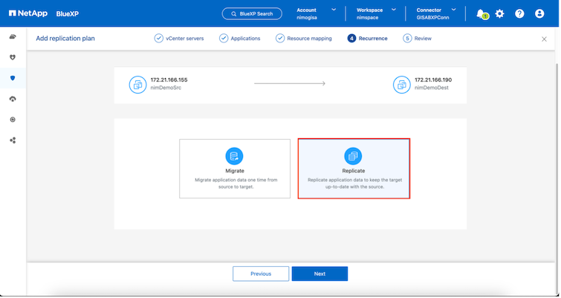The image size is (561, 298).
Task: Open the notifications bell icon
Action: click(x=481, y=13)
